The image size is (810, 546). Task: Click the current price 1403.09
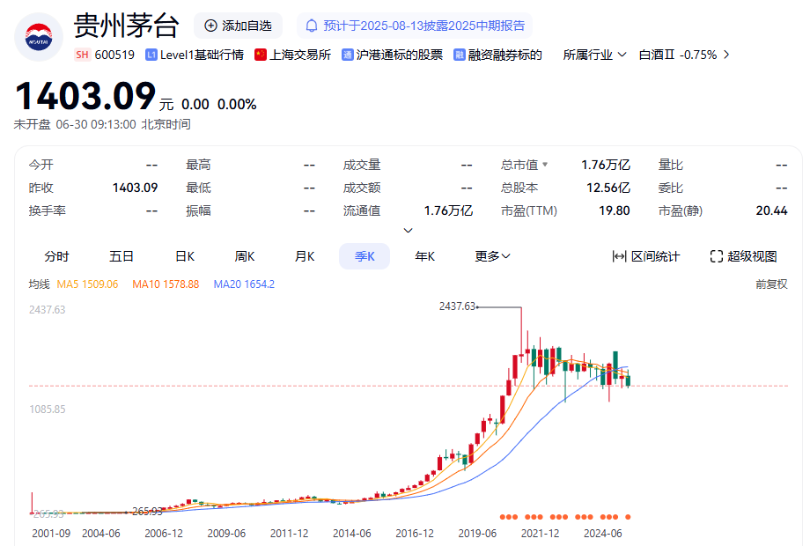point(85,97)
